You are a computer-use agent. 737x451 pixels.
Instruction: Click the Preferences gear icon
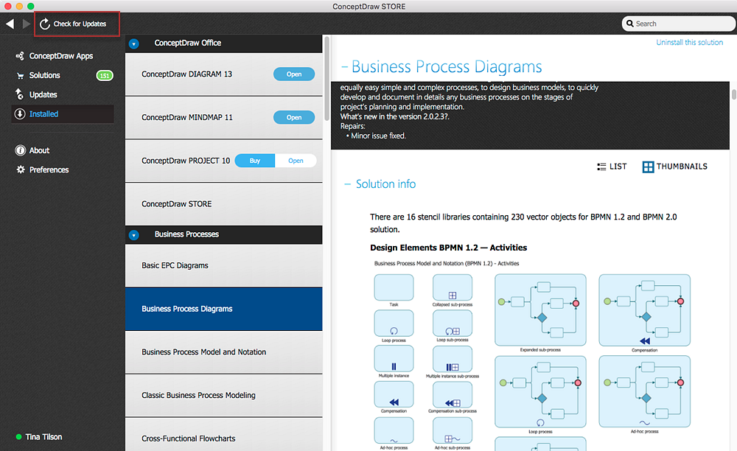point(21,169)
